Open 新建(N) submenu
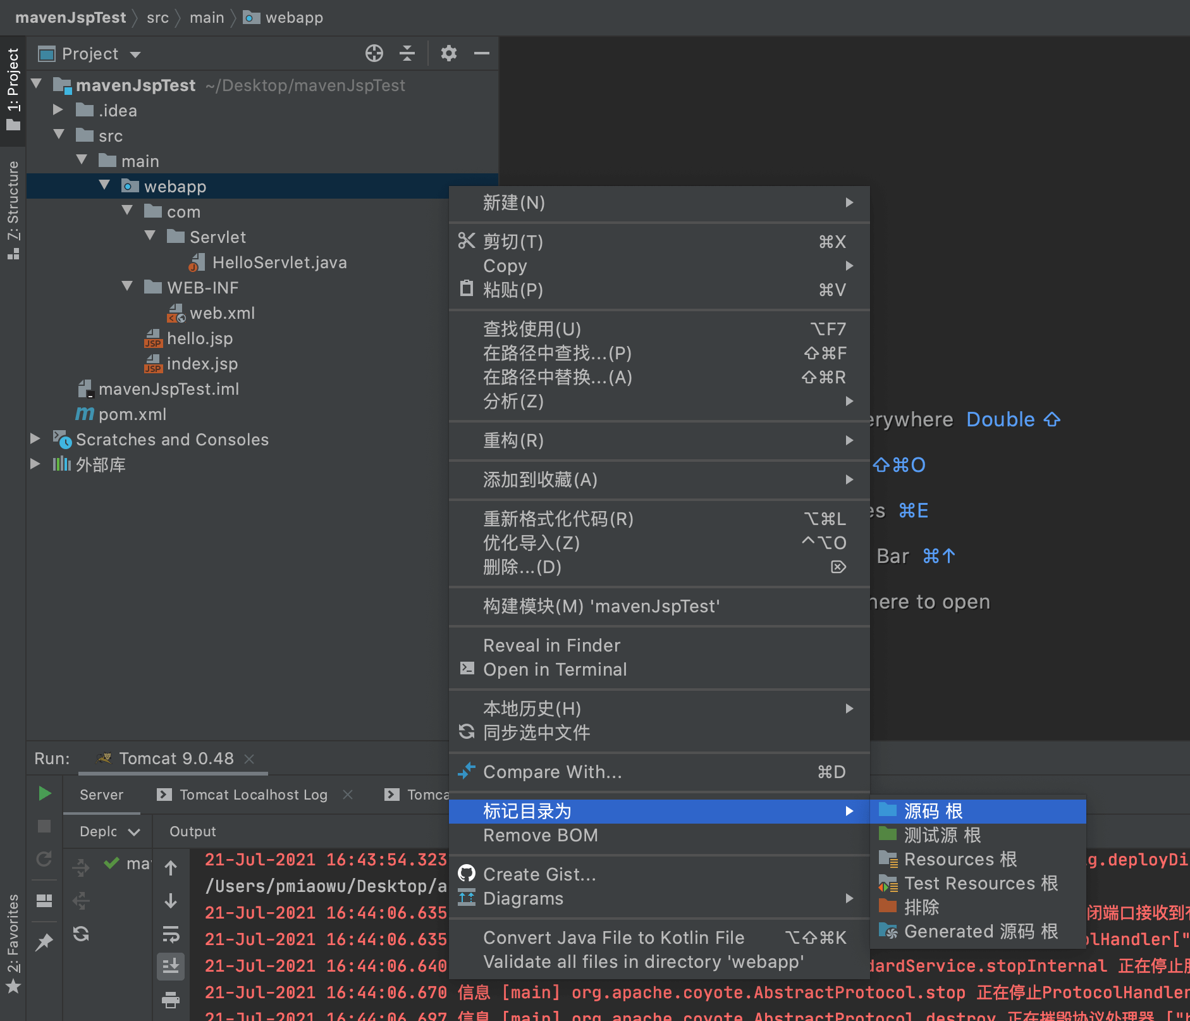 (659, 202)
